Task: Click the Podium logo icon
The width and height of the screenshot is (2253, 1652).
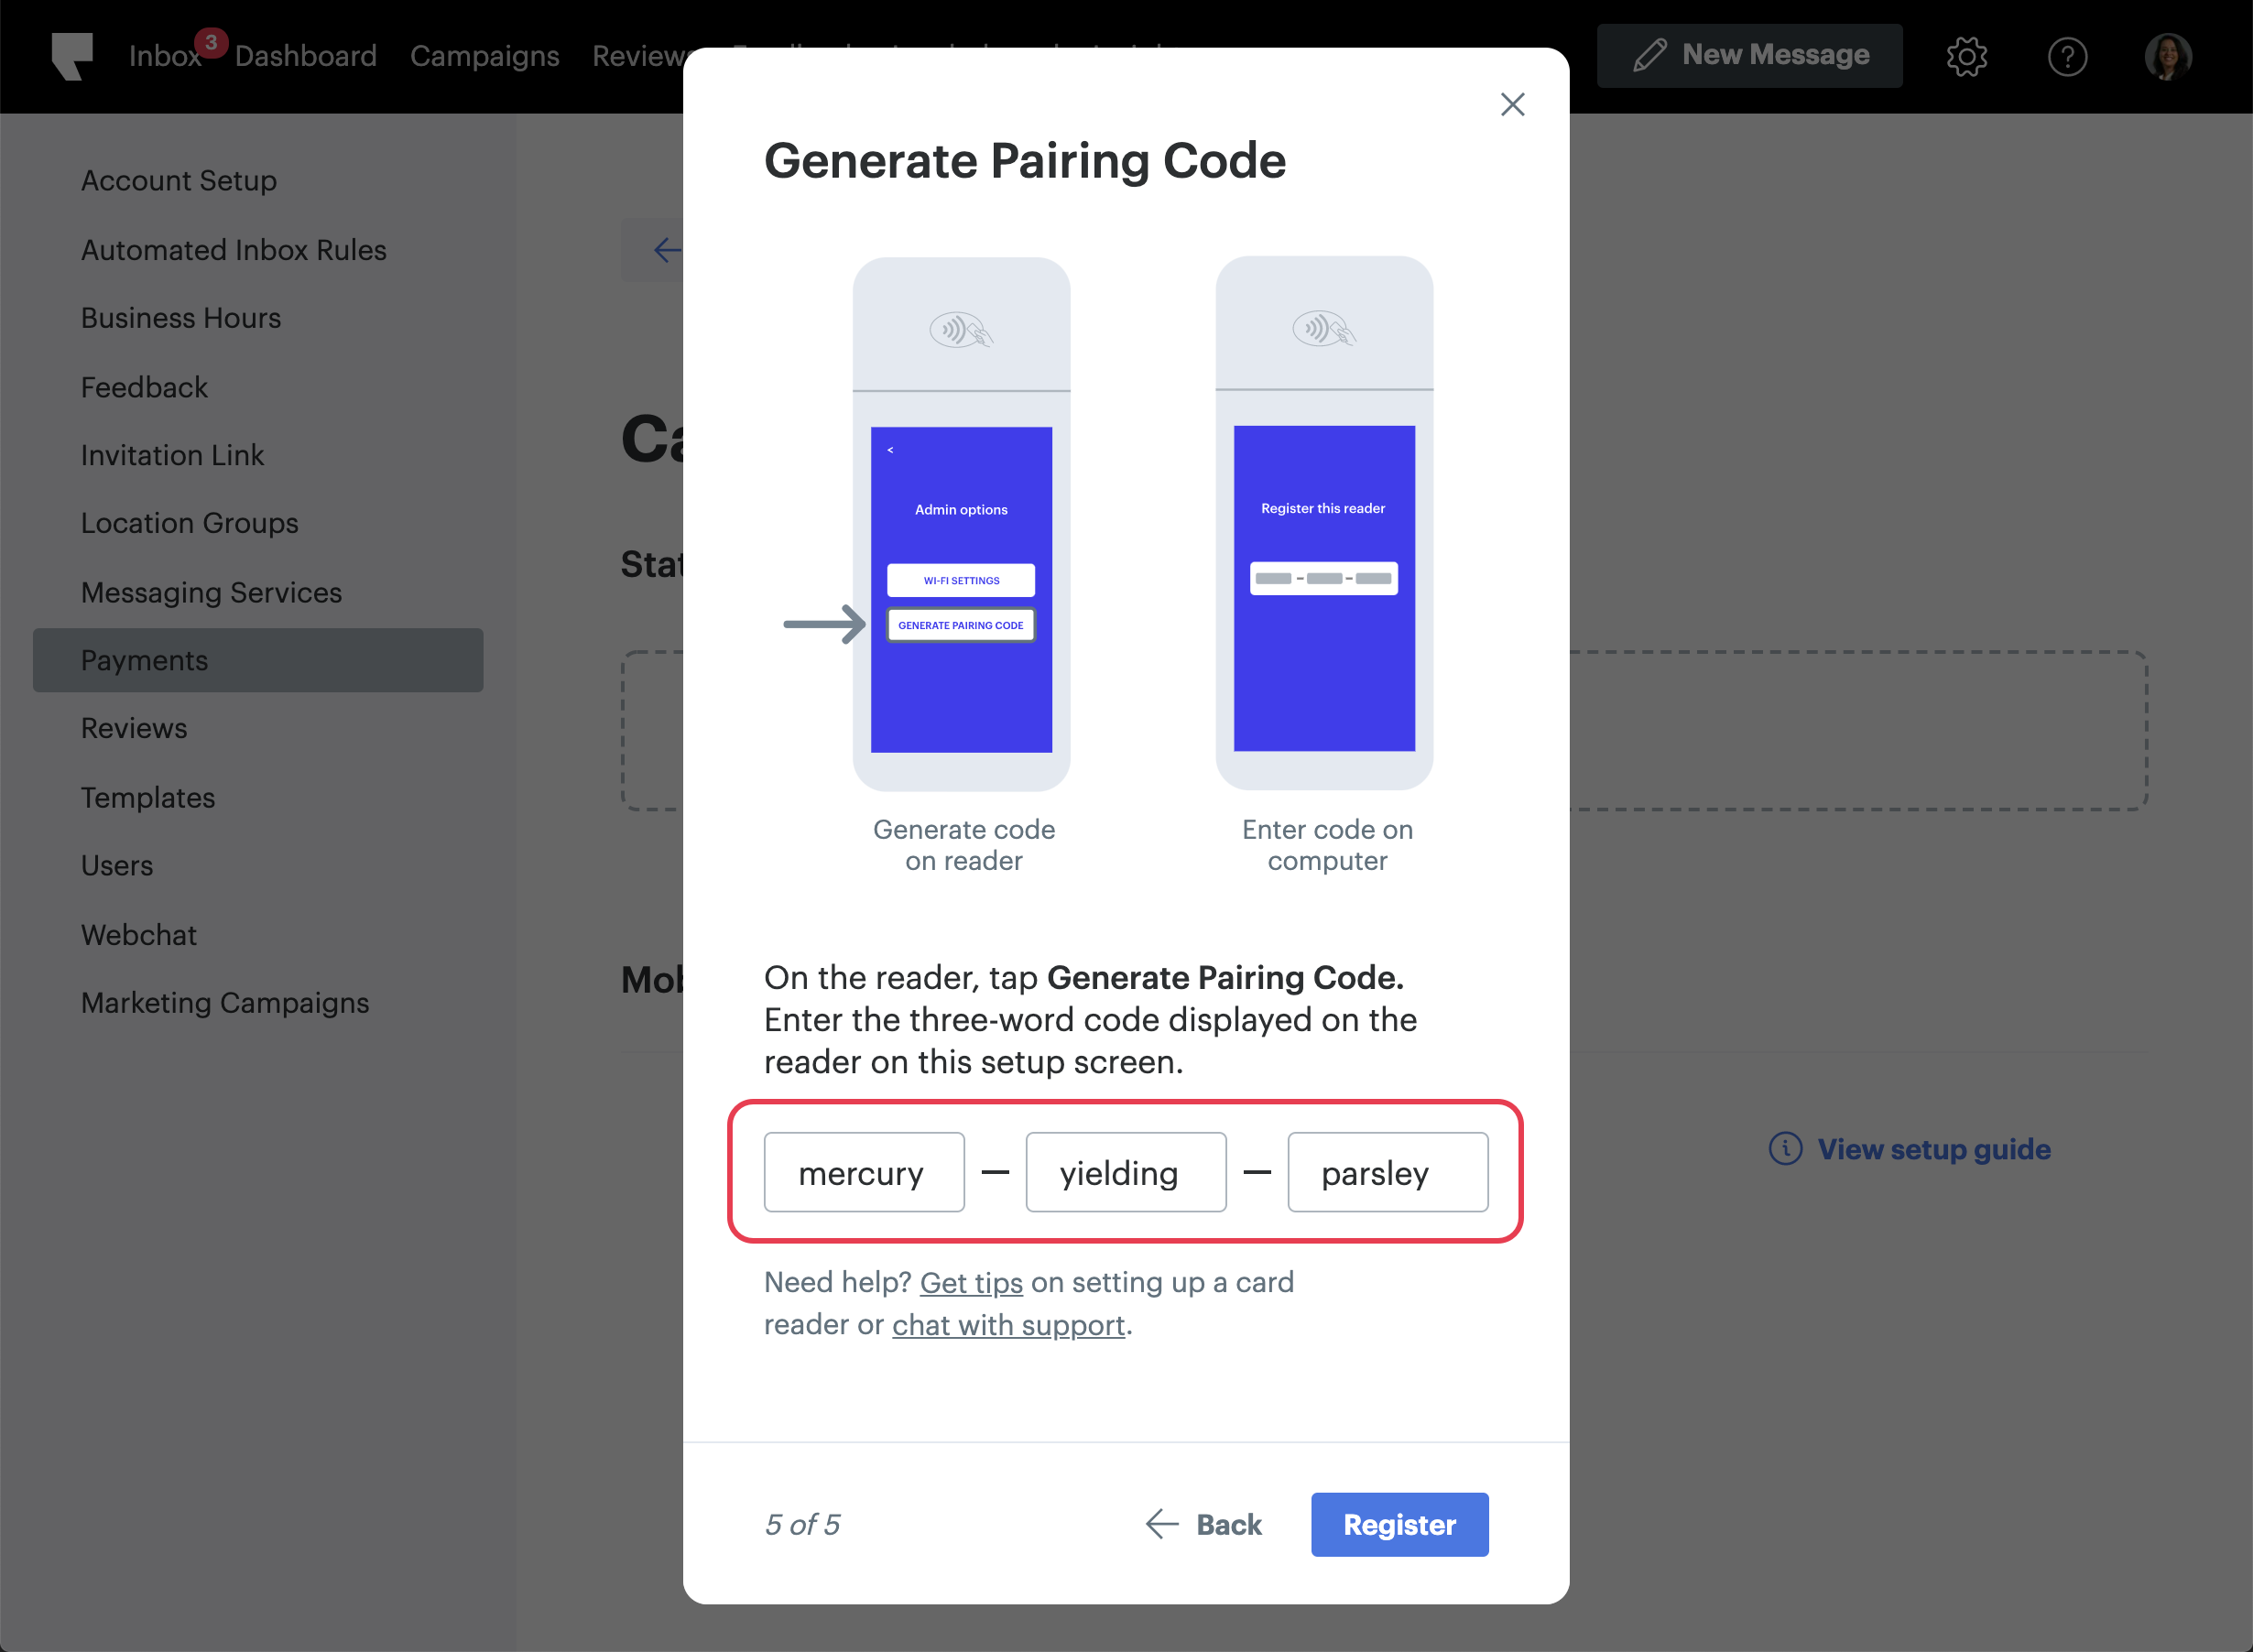Action: click(x=72, y=56)
